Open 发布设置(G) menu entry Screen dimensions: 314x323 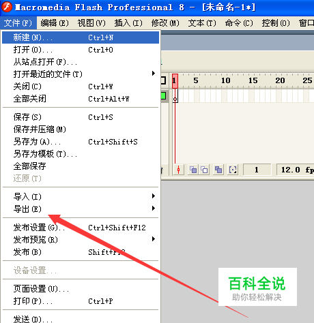click(x=81, y=228)
